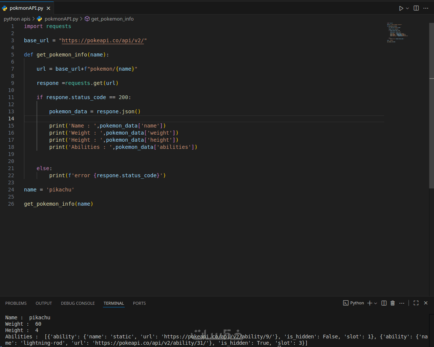Kill terminal using trash icon
Viewport: 434px width, 347px height.
(393, 303)
